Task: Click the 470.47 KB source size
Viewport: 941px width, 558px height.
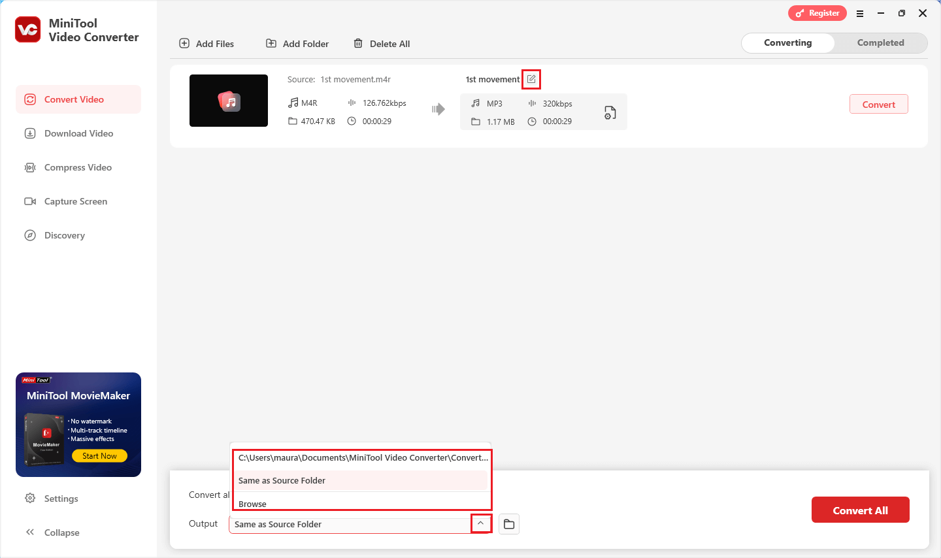Action: (x=318, y=122)
